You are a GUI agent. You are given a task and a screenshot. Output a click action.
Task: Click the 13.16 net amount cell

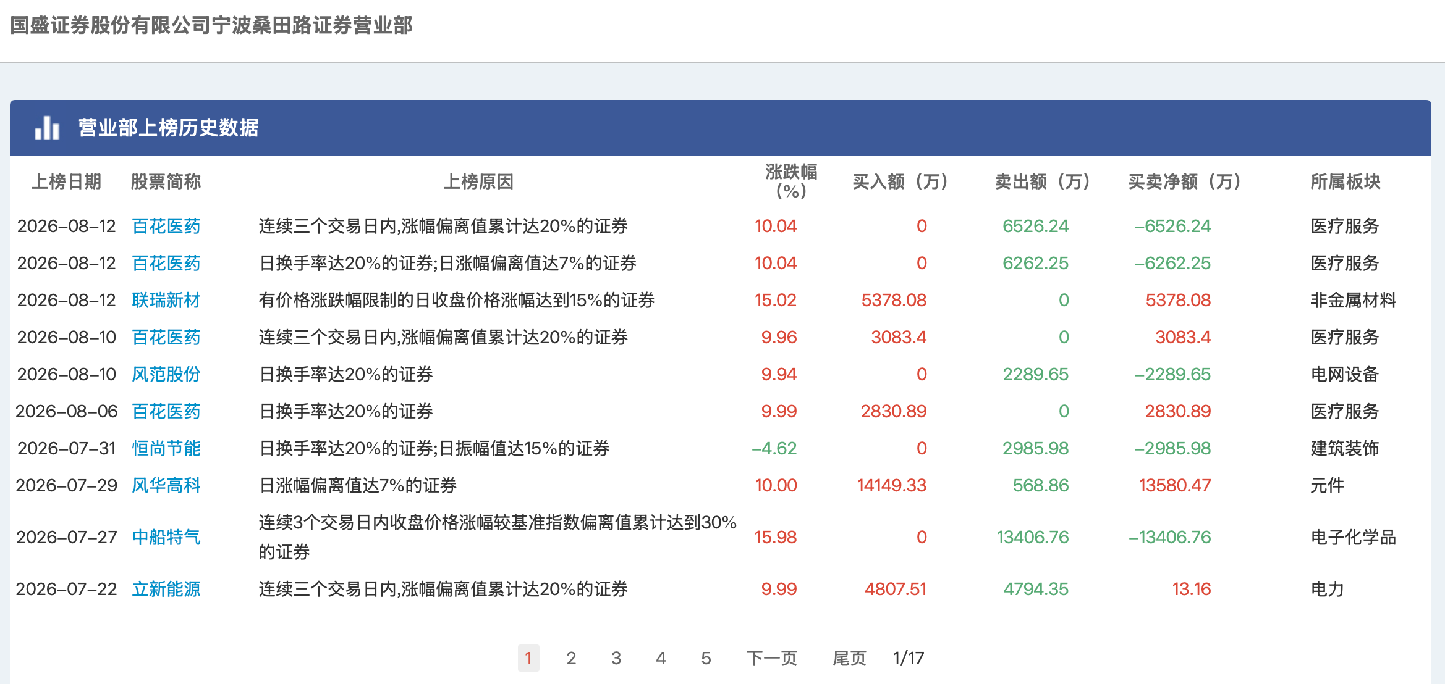click(x=1192, y=589)
